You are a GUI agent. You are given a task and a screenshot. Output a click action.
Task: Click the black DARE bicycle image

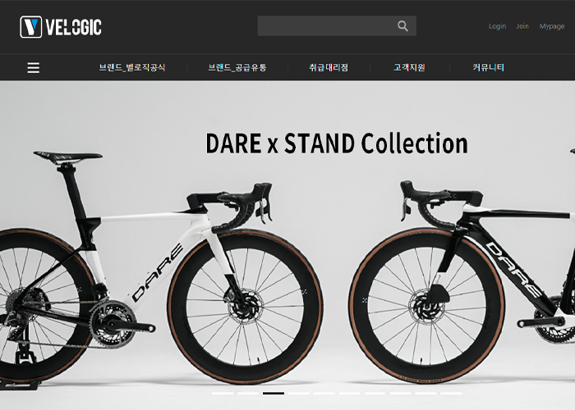tap(462, 282)
